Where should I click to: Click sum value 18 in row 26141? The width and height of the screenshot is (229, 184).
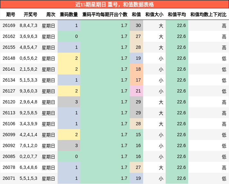[x=136, y=69]
